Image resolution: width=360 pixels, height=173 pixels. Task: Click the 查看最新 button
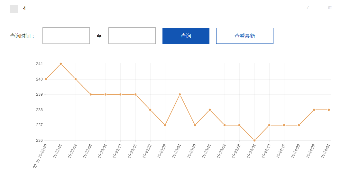click(245, 36)
